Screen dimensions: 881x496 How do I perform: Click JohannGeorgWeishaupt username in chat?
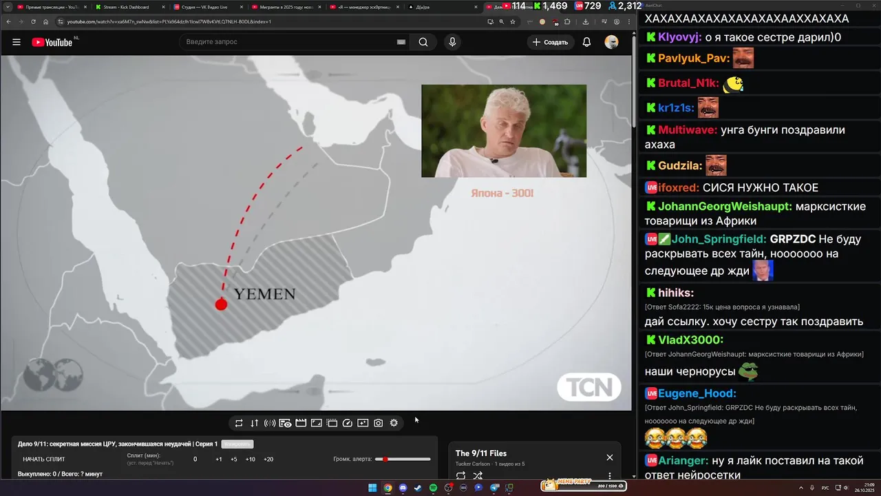pos(725,206)
